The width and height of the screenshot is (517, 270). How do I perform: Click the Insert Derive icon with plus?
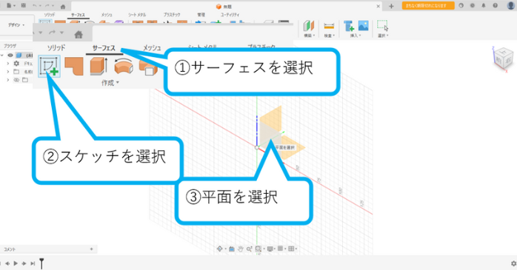pyautogui.click(x=349, y=26)
